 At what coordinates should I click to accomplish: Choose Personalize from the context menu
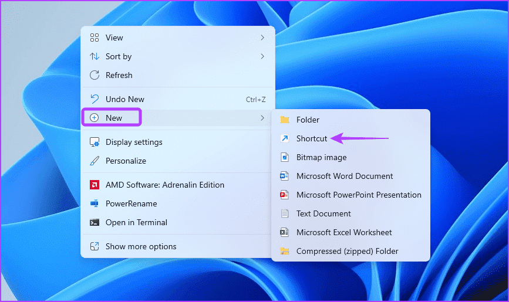177,161
